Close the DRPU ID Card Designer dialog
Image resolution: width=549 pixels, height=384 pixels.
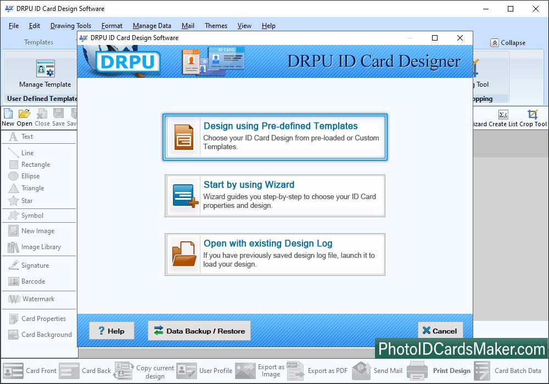[x=460, y=38]
